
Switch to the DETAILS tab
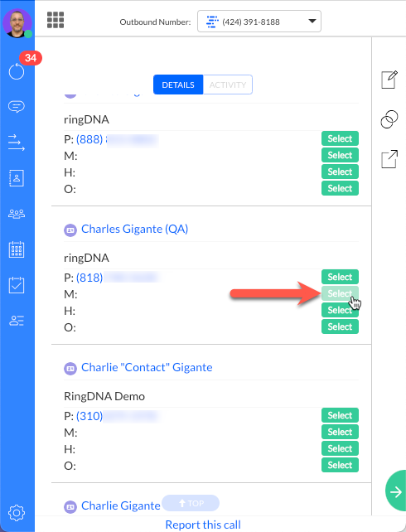click(x=178, y=85)
